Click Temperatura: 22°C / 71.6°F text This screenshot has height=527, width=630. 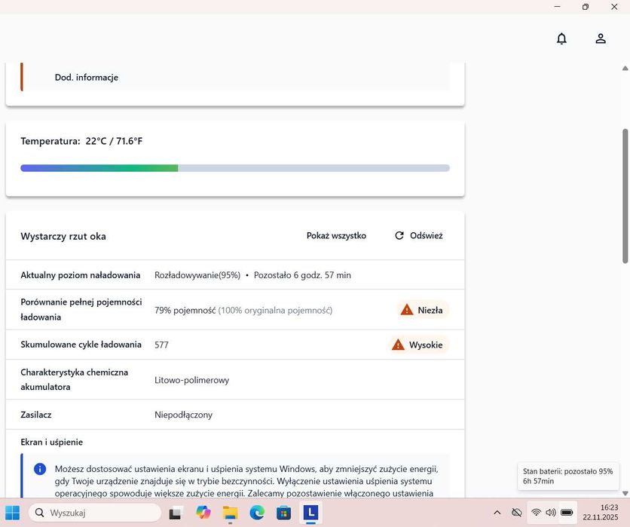81,141
